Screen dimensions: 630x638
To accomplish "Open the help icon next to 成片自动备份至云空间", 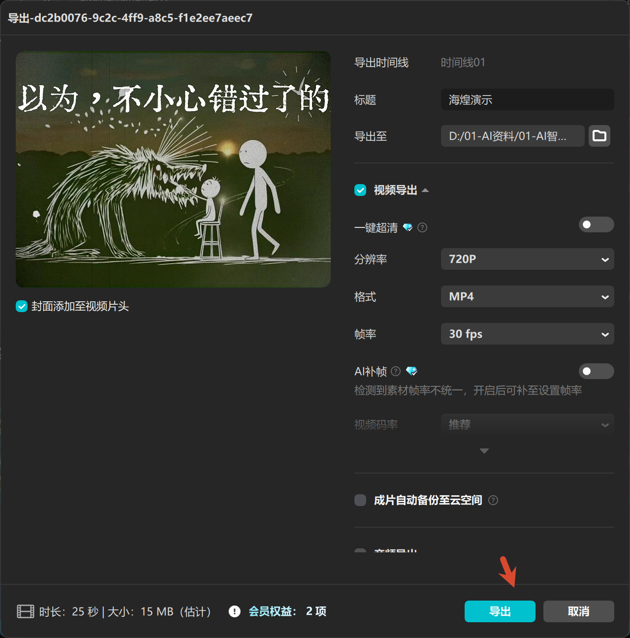I will (x=493, y=500).
